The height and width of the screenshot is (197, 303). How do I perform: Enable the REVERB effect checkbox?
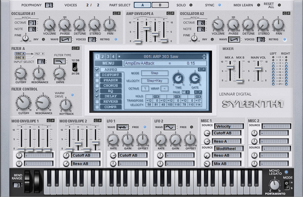coord(97,101)
